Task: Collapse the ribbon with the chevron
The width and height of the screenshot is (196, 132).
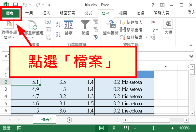Action: coord(191,45)
